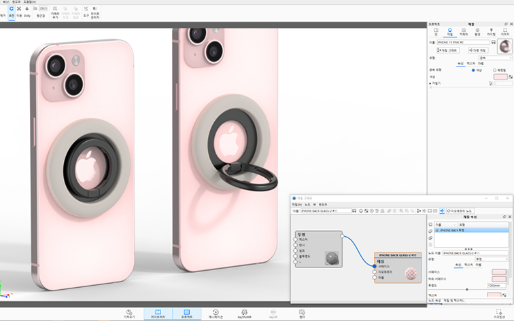
Task: Open Window menu in Material Graph window
Action: pos(323,204)
